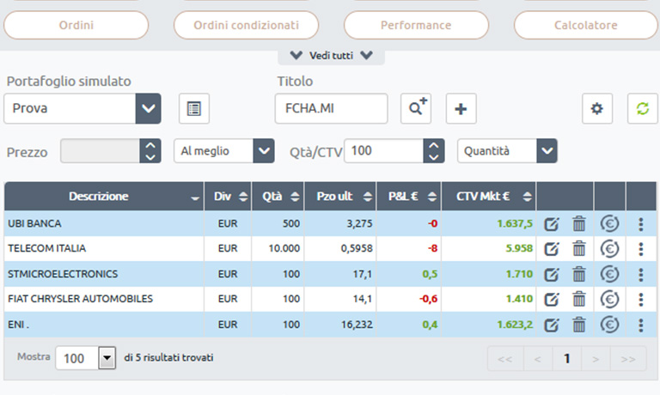660x395 pixels.
Task: Delete the ENI position
Action: tap(579, 325)
